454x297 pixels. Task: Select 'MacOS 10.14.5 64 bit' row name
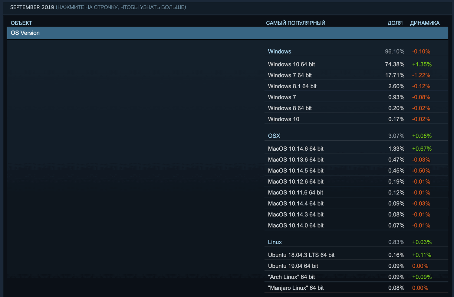click(x=296, y=171)
